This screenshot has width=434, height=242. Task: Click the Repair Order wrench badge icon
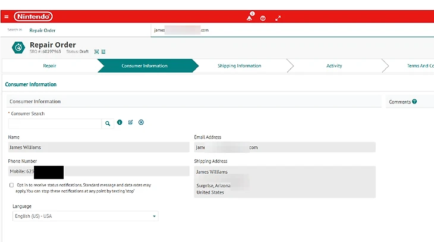tap(18, 48)
